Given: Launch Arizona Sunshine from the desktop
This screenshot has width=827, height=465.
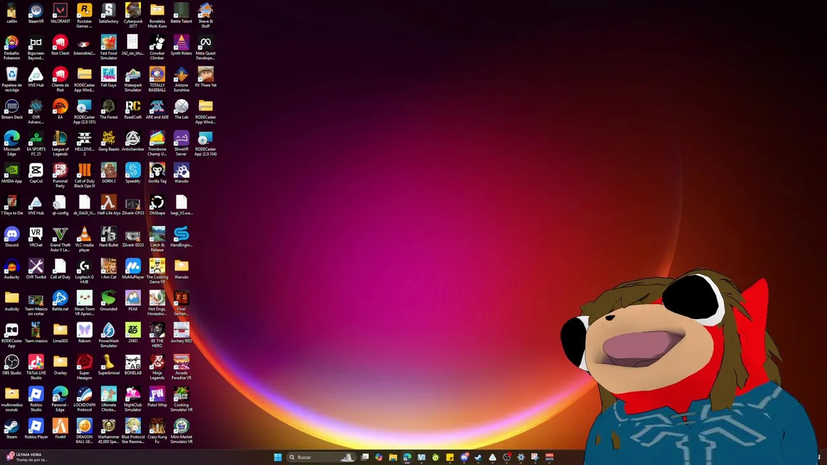Looking at the screenshot, I should pos(182,79).
